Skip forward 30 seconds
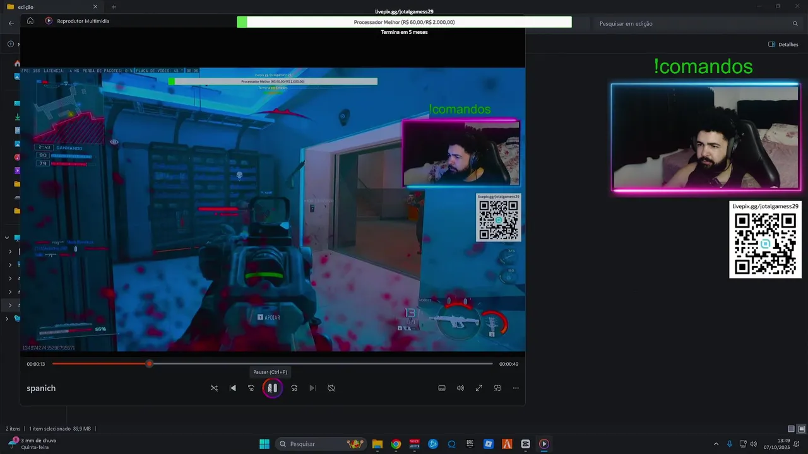This screenshot has width=808, height=454. click(x=294, y=388)
